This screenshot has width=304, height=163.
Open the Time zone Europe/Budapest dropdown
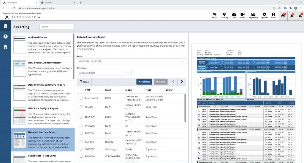(104, 73)
